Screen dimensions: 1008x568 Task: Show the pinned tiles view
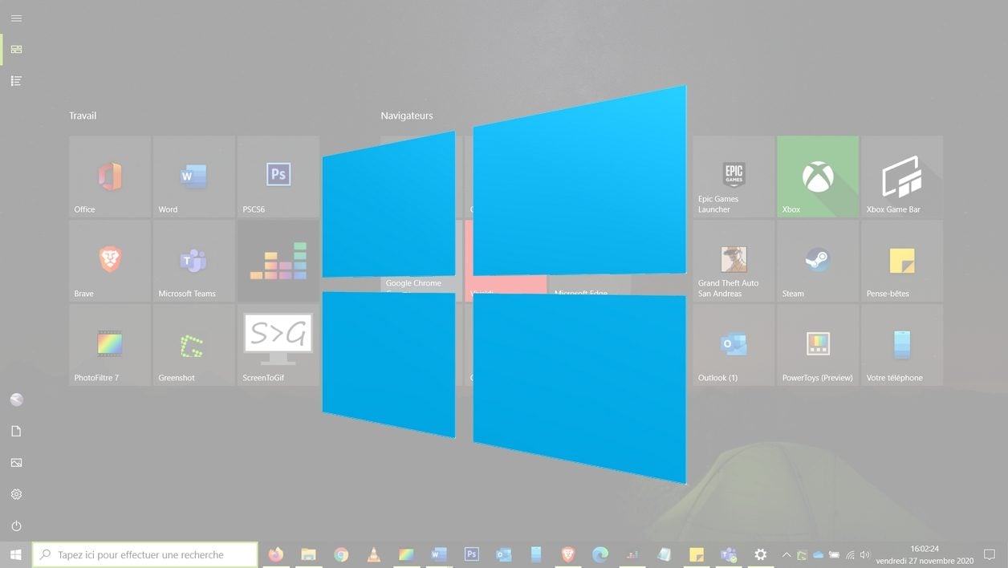(x=16, y=50)
